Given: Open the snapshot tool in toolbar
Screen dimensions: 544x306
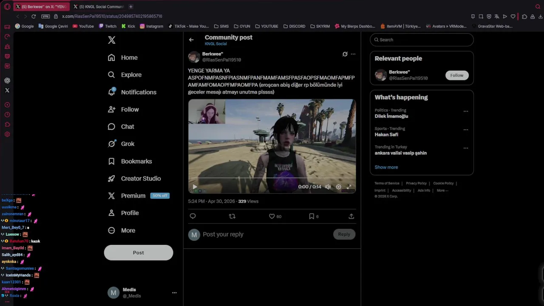Looking at the screenshot, I should point(481,16).
